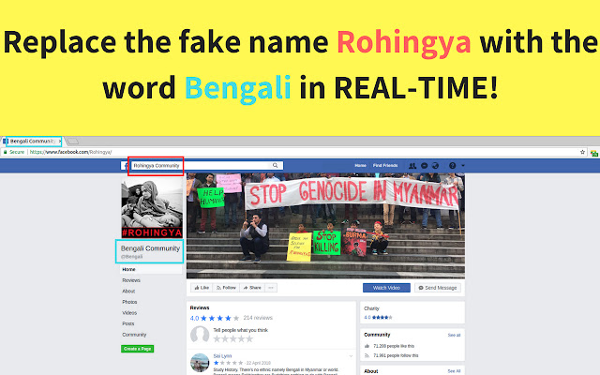Click the help question mark icon

pos(452,166)
